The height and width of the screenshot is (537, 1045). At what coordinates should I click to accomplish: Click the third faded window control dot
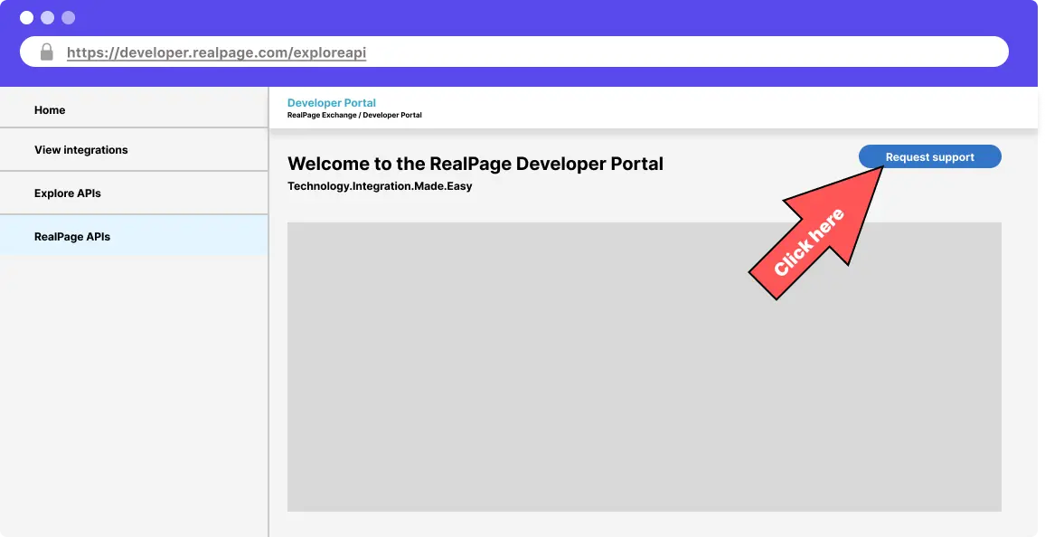(x=69, y=18)
